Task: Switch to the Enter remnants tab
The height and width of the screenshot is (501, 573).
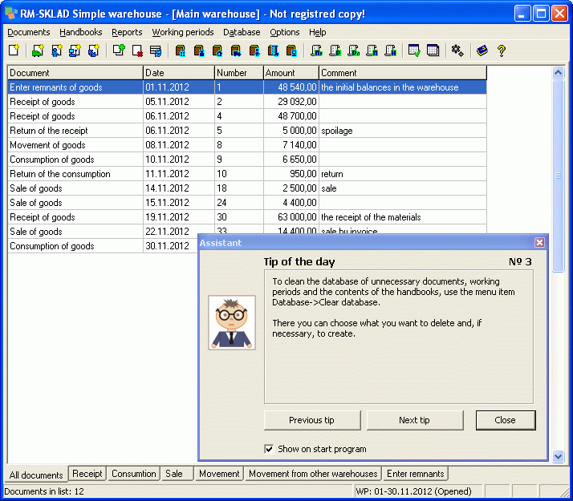Action: tap(414, 474)
